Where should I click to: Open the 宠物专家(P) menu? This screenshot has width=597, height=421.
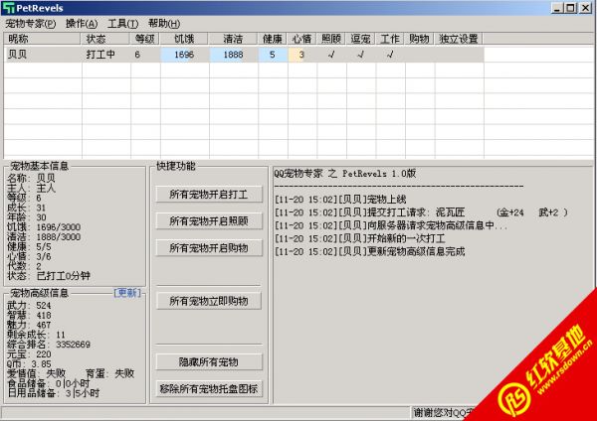click(x=31, y=24)
